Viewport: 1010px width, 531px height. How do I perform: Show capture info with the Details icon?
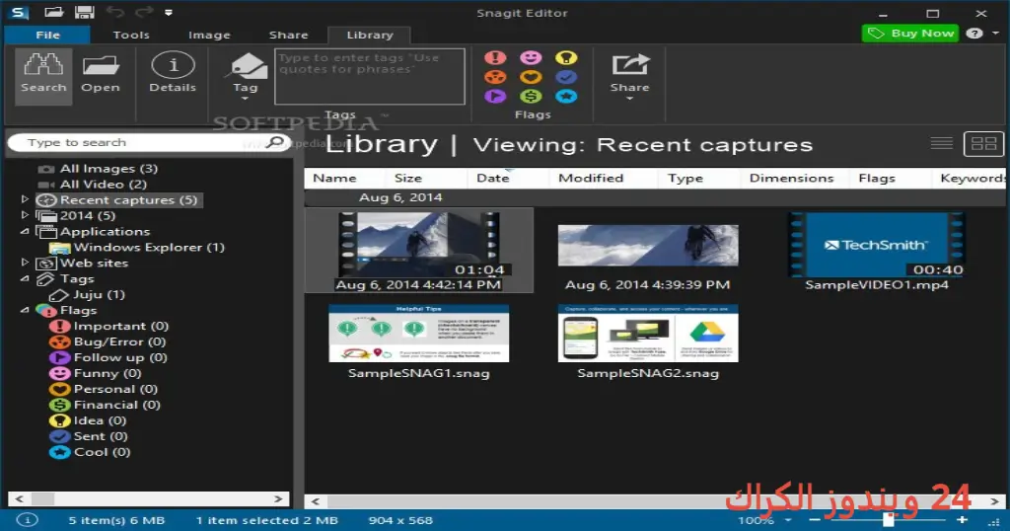click(x=173, y=65)
